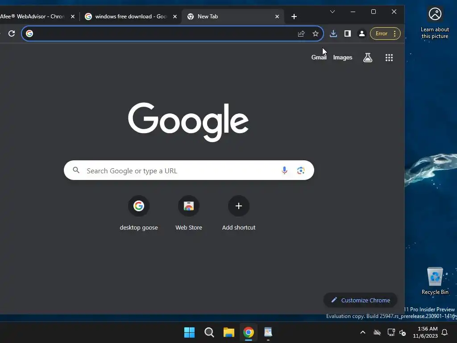This screenshot has height=343, width=457.
Task: Open taskbar Search
Action: [209, 332]
